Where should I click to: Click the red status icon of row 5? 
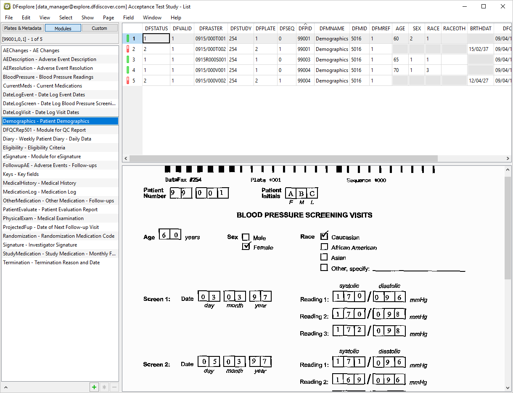[x=128, y=81]
